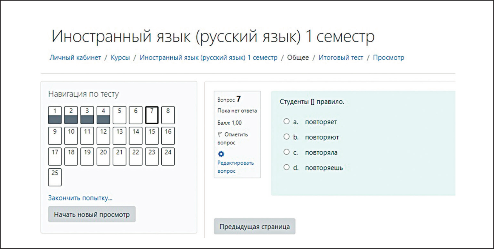Open the Закончить попытку link
494x249 pixels.
[80, 198]
